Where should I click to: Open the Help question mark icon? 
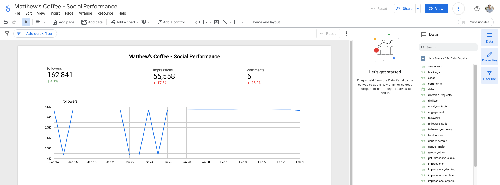coord(477,9)
